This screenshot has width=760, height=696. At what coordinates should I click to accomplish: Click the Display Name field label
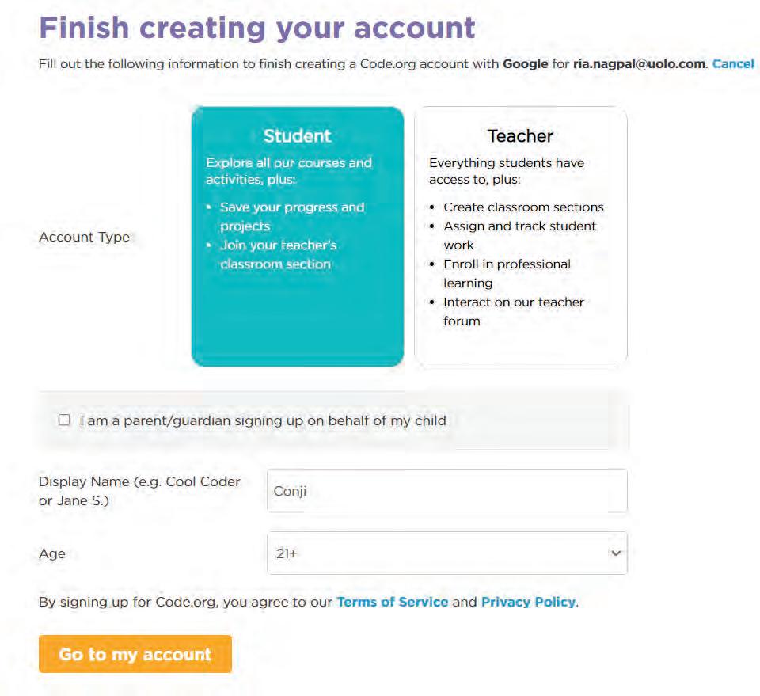(139, 491)
